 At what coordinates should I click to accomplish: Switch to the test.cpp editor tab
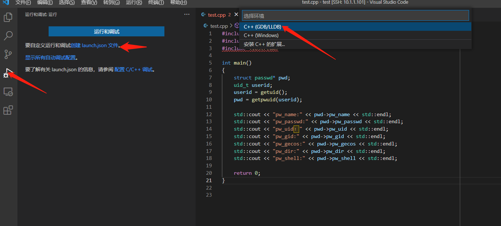217,15
